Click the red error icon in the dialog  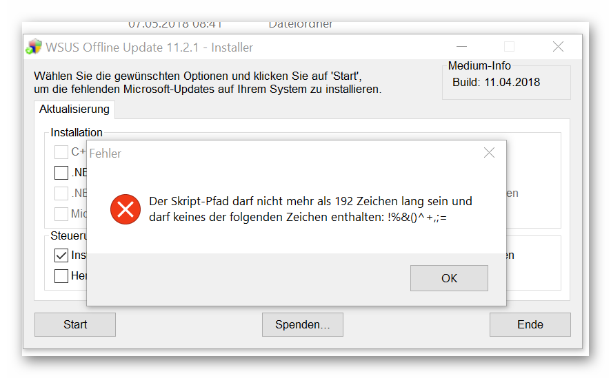point(126,209)
